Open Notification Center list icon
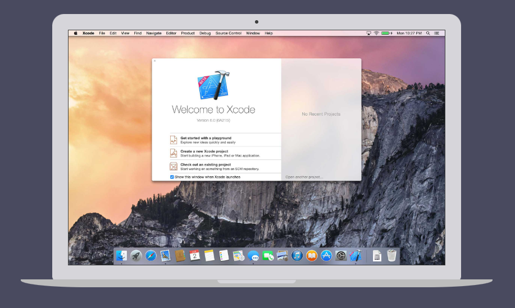Viewport: 515px width, 308px height. pos(437,33)
